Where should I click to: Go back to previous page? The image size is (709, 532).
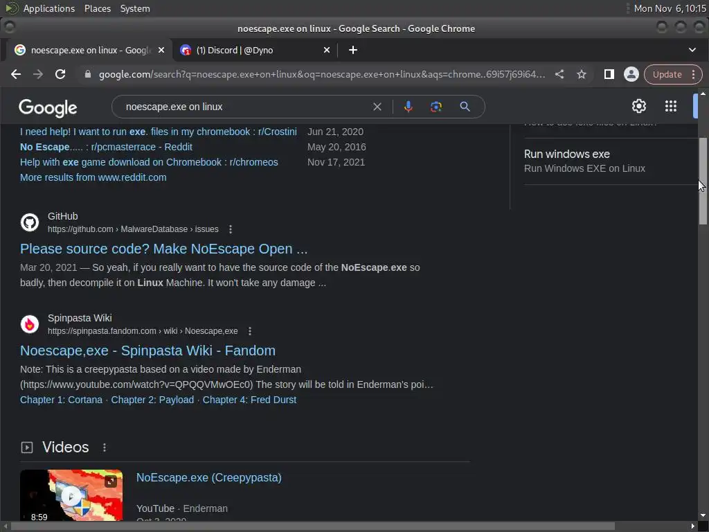pyautogui.click(x=16, y=74)
